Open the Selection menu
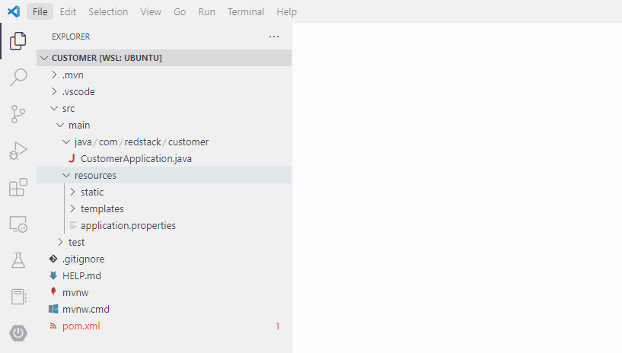622x353 pixels. pos(108,12)
